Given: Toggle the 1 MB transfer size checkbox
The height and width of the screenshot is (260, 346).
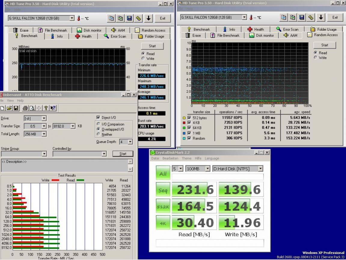Looking at the screenshot, I should click(189, 133).
